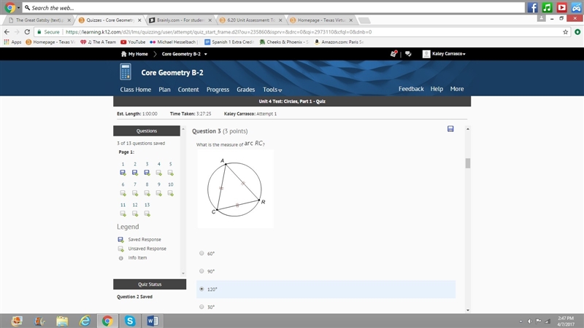
Task: Open Microsoft Word from the taskbar
Action: tap(153, 321)
